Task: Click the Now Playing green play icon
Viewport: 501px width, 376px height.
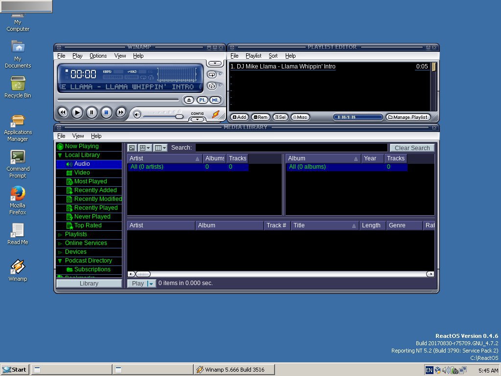Action: point(60,147)
